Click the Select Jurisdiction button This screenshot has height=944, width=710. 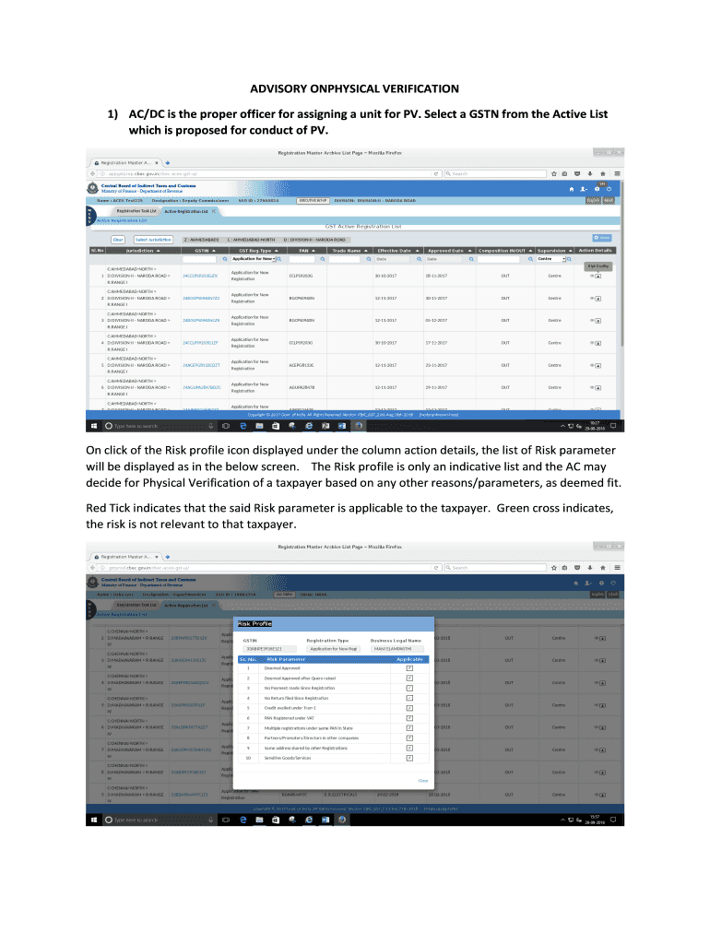pyautogui.click(x=153, y=239)
